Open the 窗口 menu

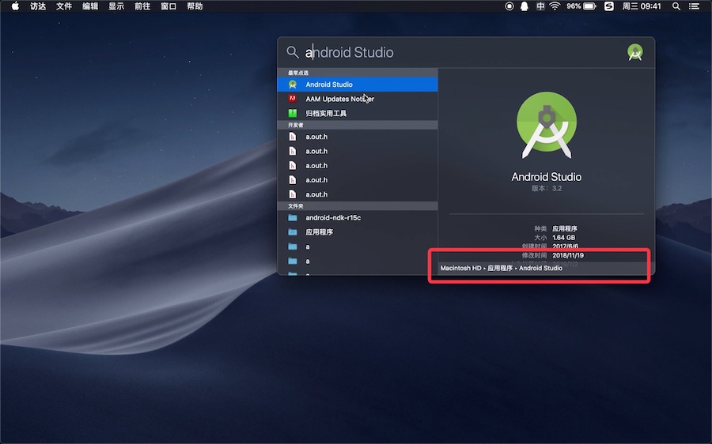pos(169,6)
